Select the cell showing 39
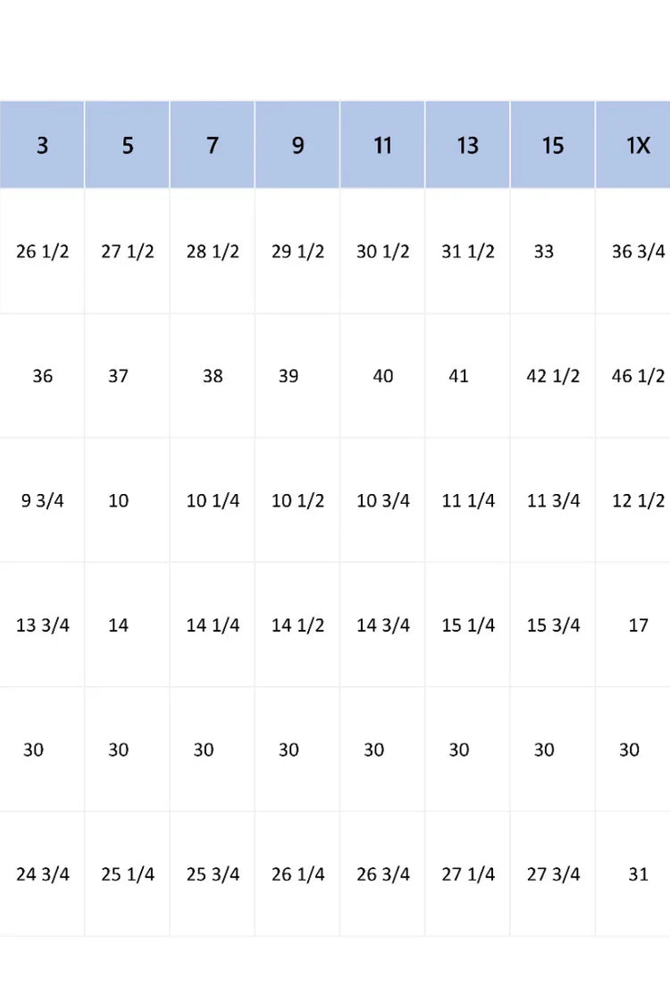 [289, 376]
